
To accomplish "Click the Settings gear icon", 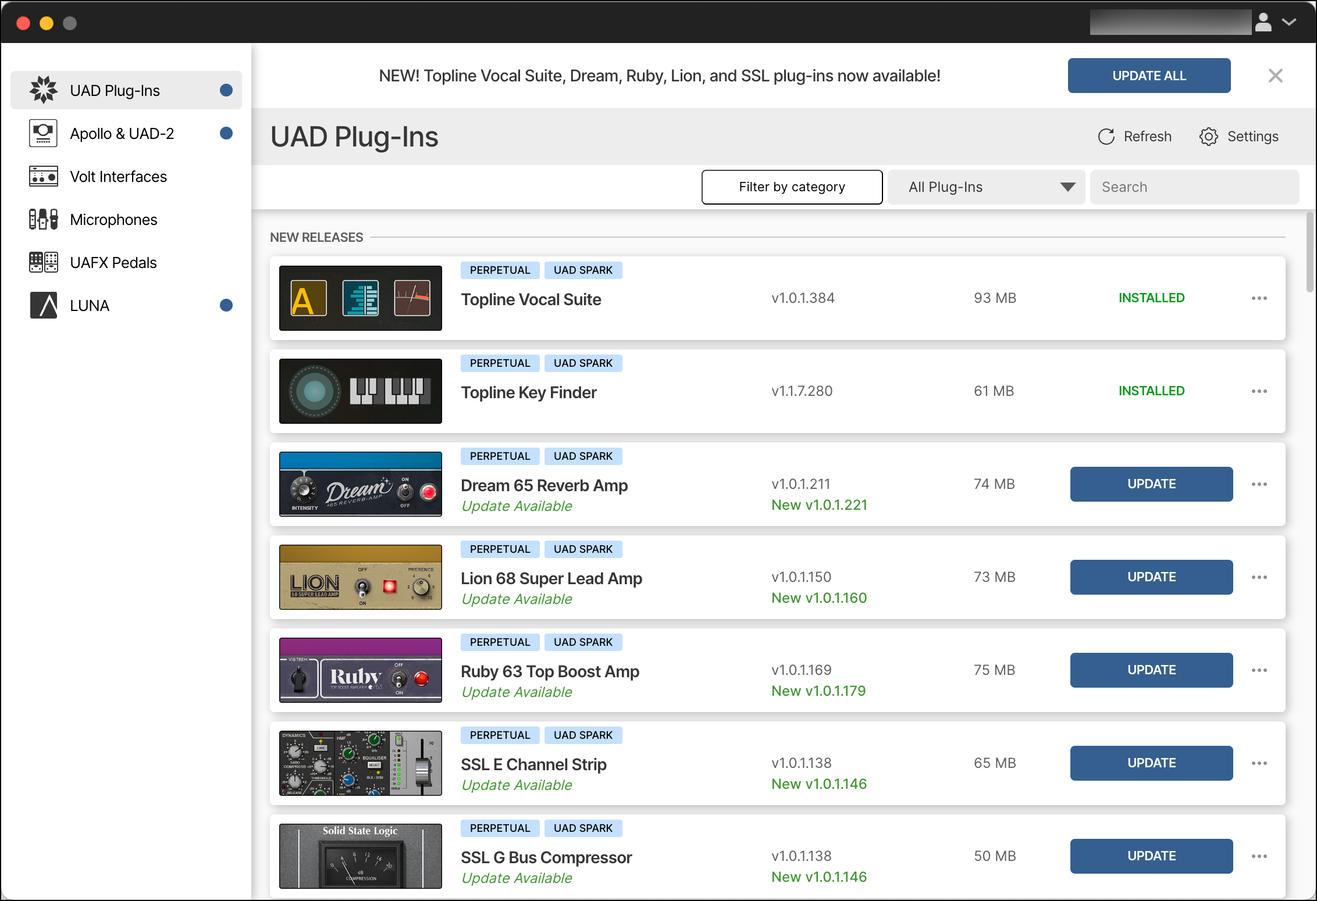I will (1208, 137).
